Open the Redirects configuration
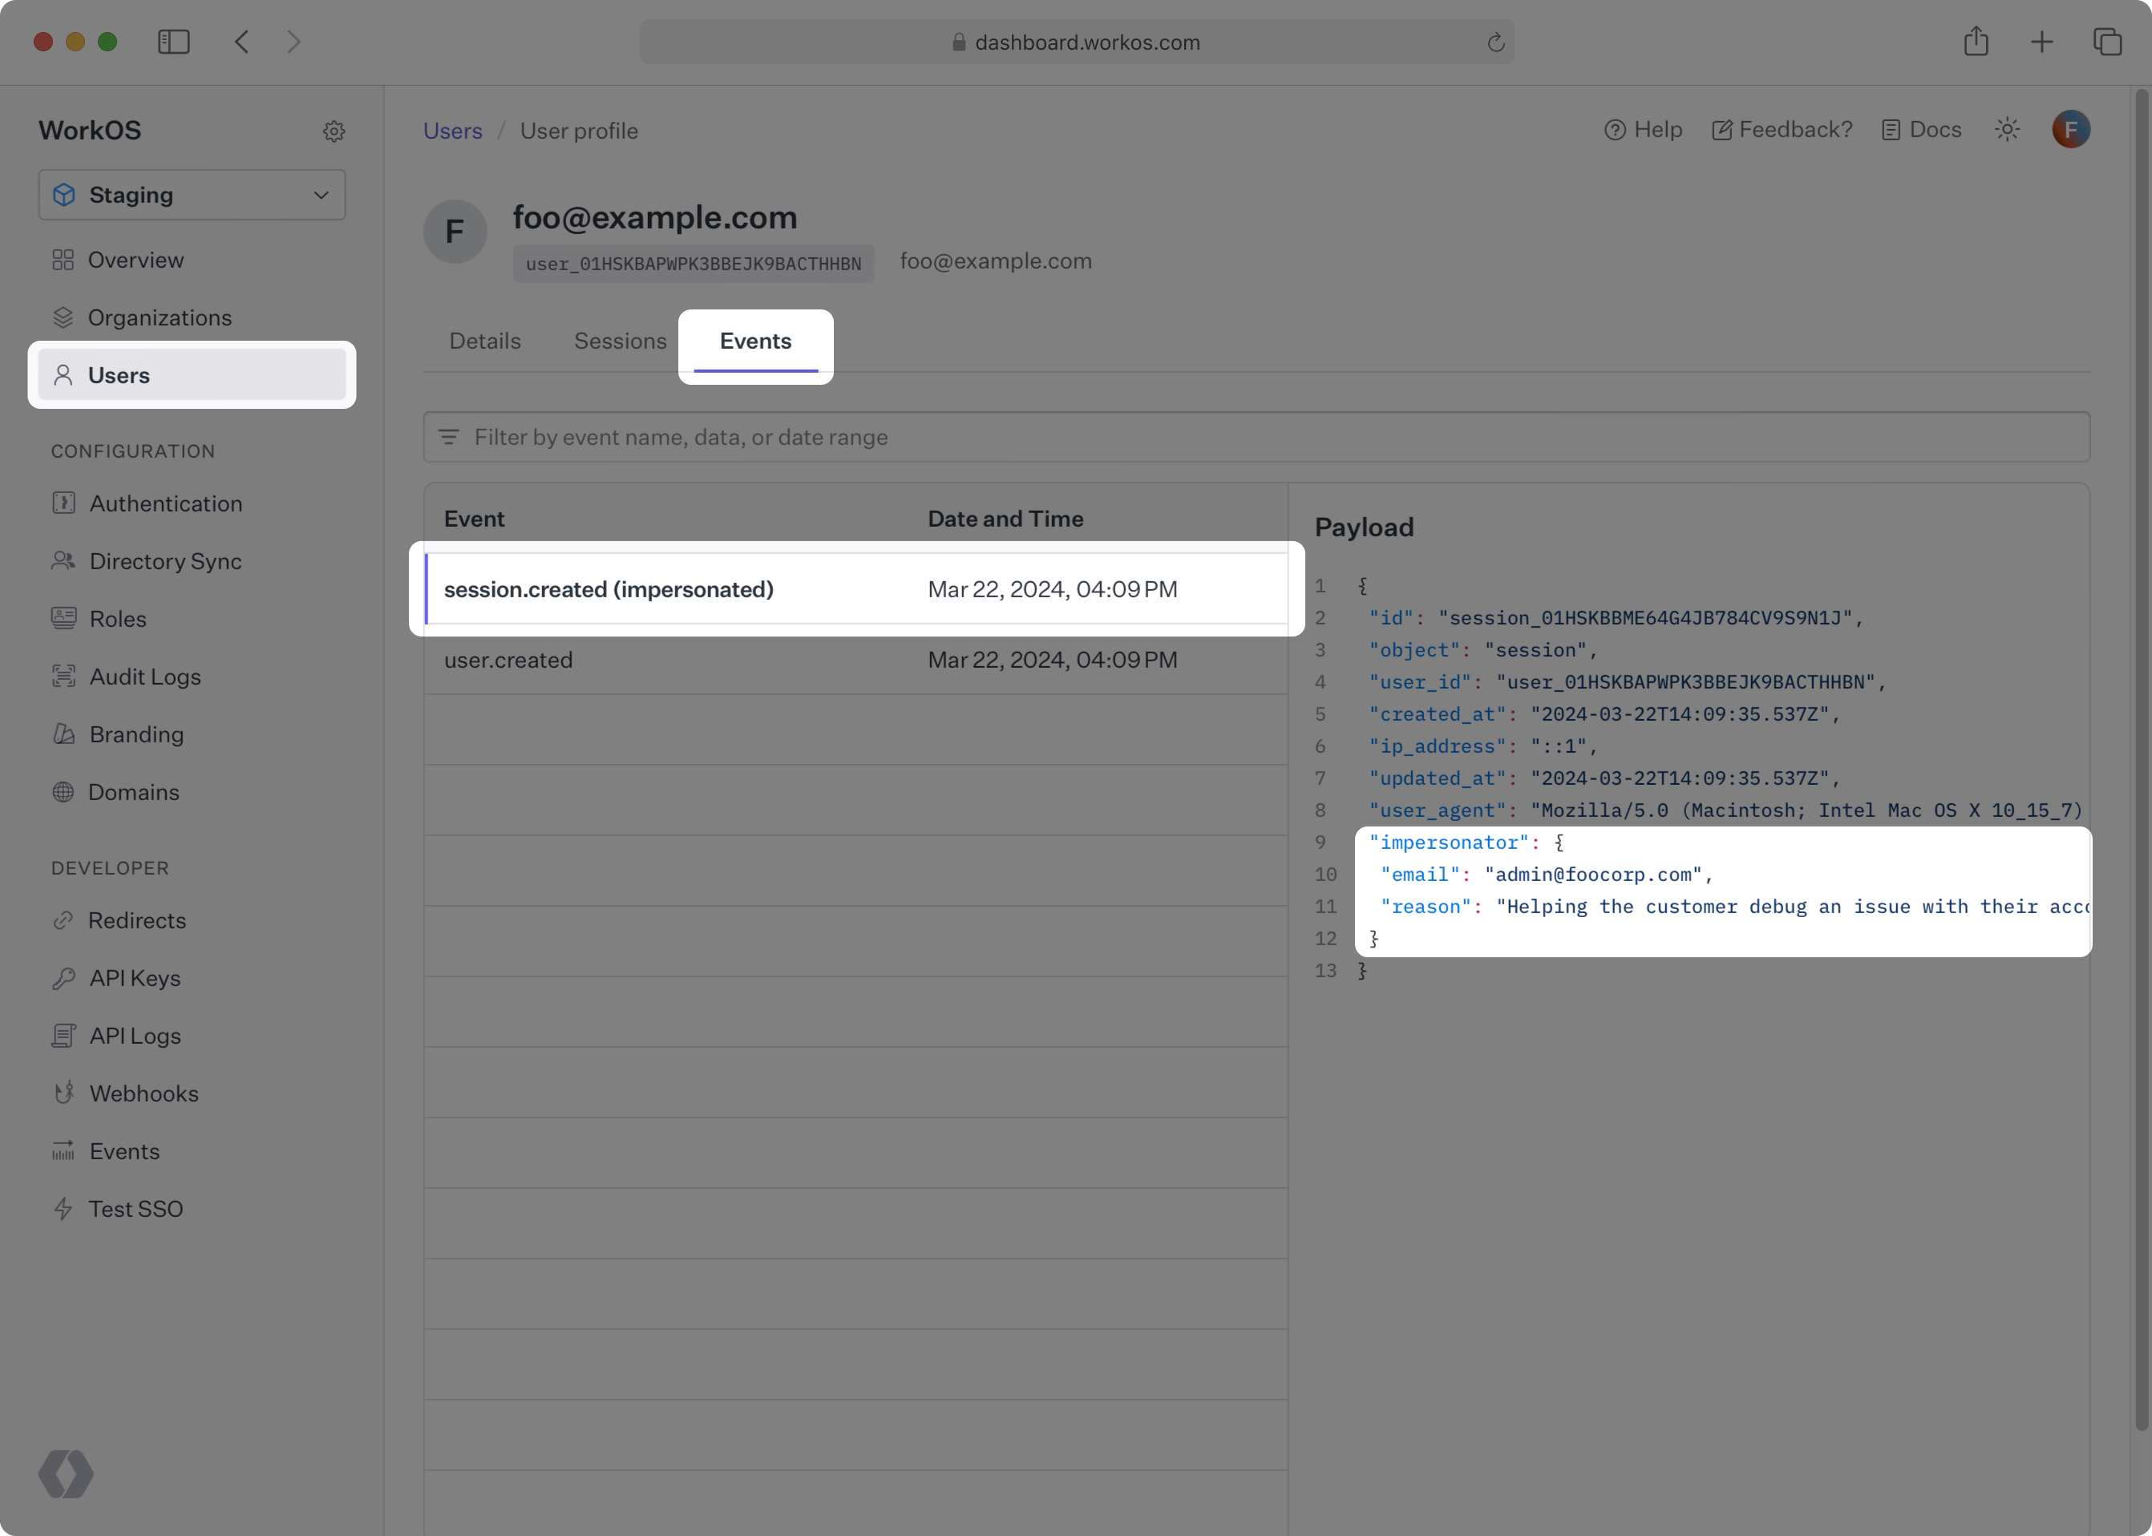The height and width of the screenshot is (1536, 2152). pyautogui.click(x=138, y=920)
